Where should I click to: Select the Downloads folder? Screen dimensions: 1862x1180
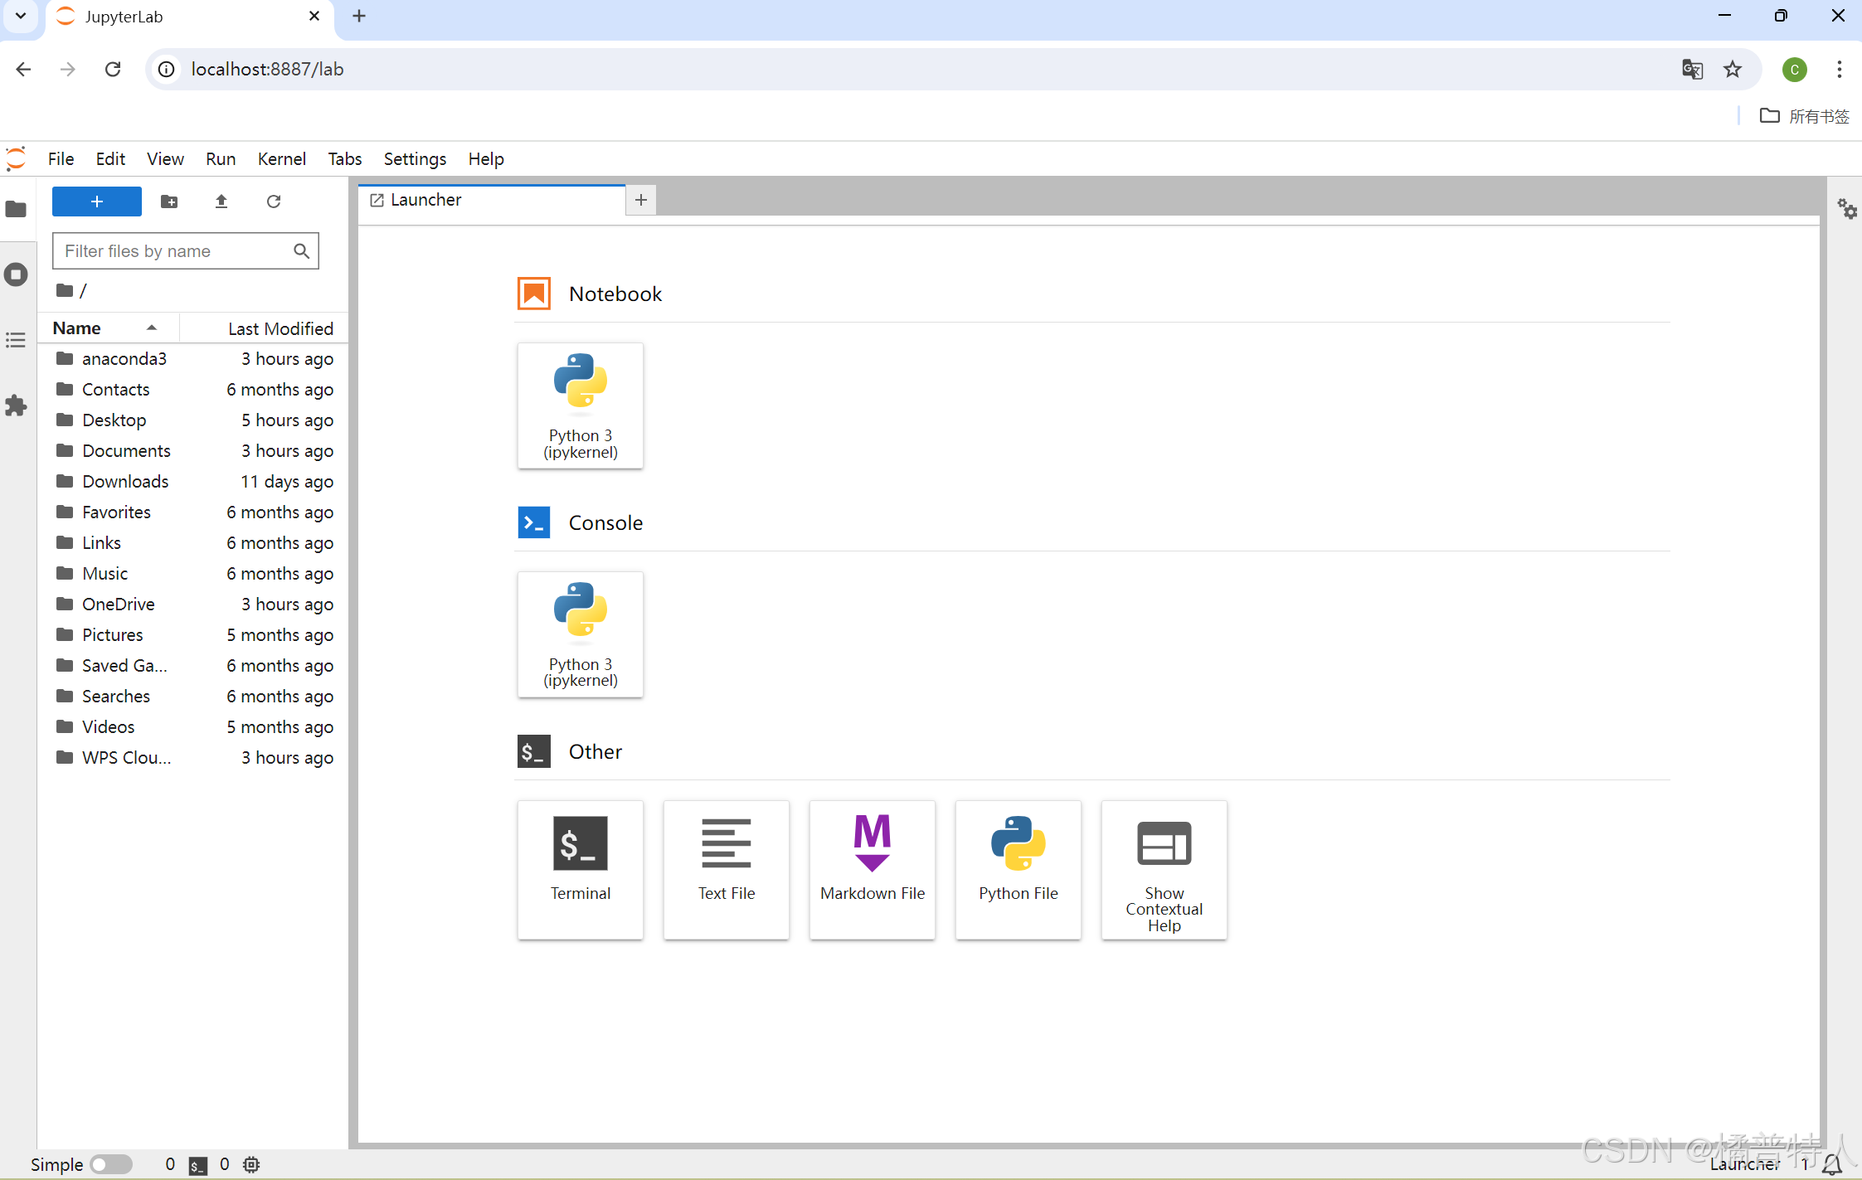[x=193, y=481]
